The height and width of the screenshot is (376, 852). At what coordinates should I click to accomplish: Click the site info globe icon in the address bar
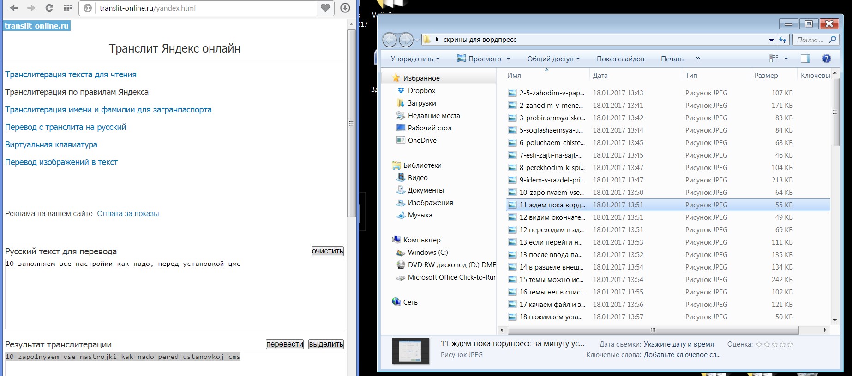pos(88,8)
